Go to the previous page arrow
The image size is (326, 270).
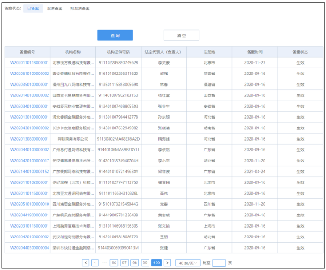point(86,263)
